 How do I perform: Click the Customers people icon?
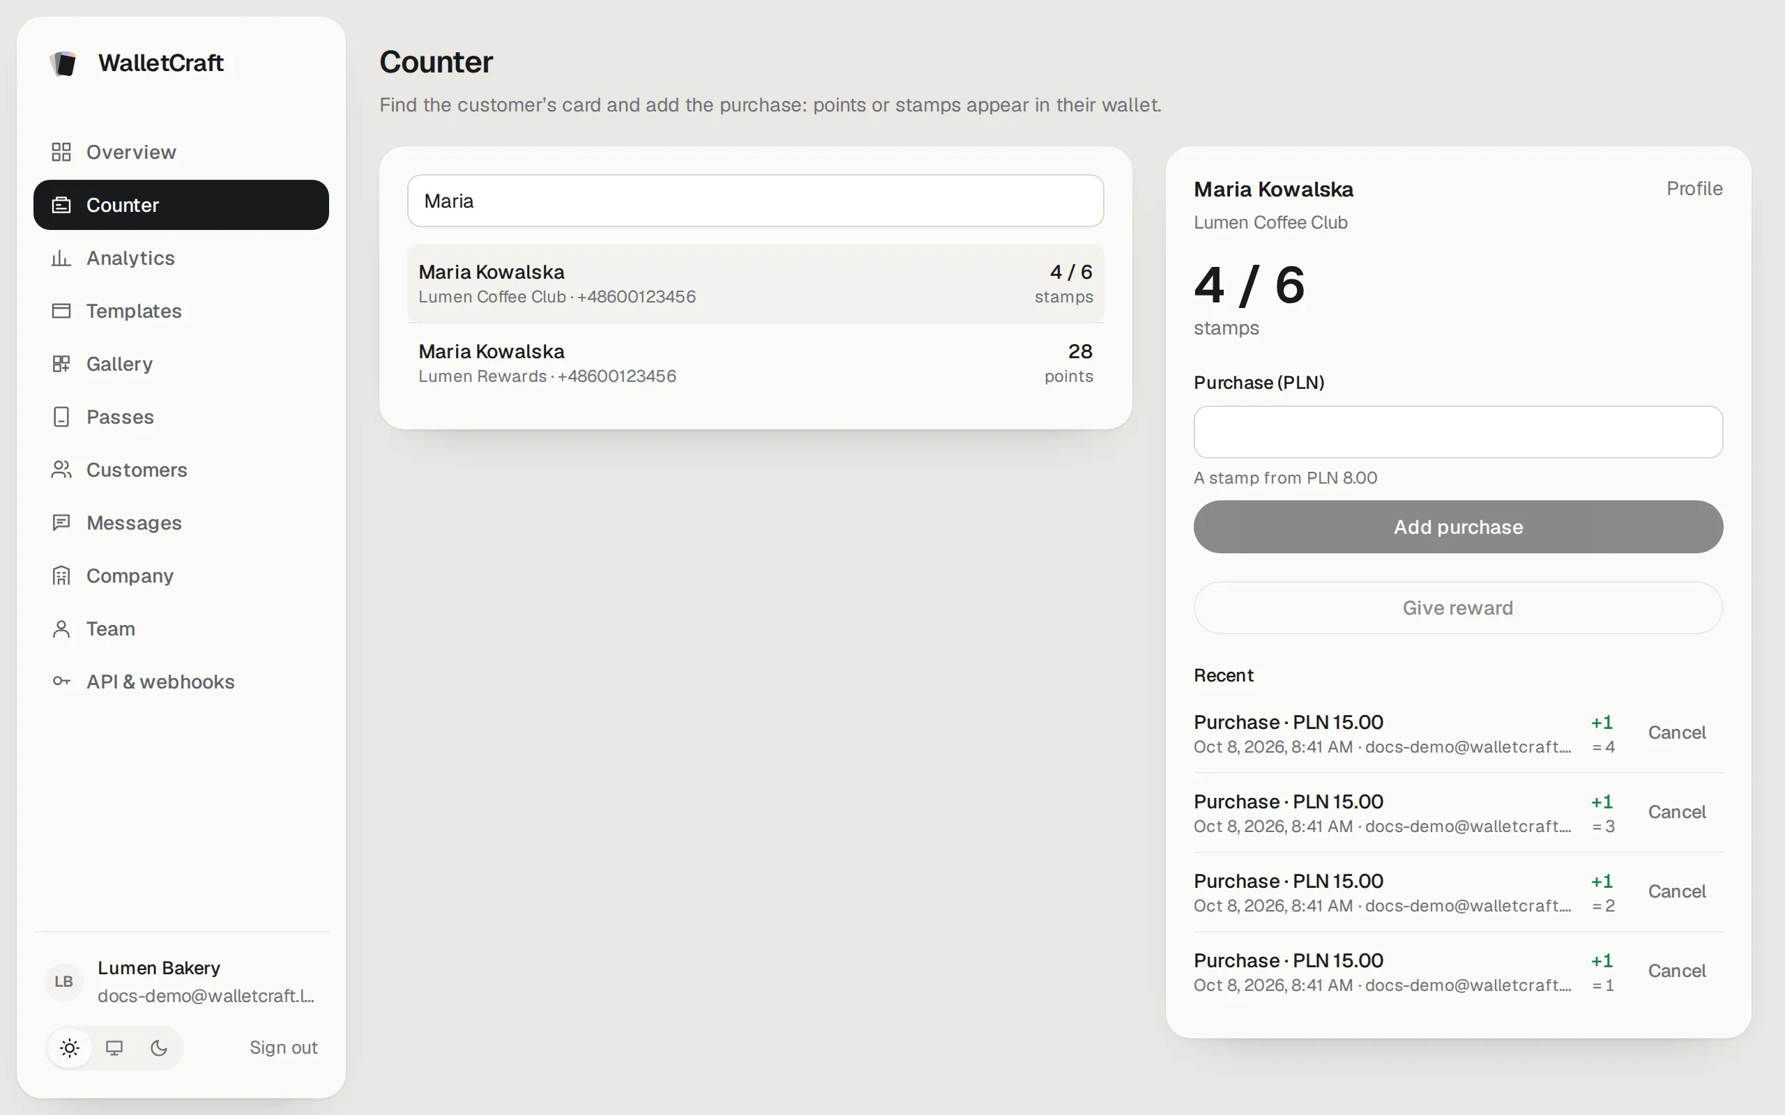(x=61, y=470)
